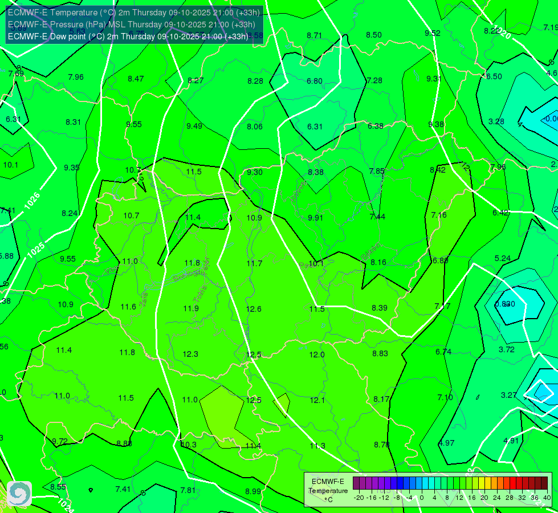Viewport: 558px width, 513px height.
Task: Click the 9.72 temperature value
Action: point(60,441)
